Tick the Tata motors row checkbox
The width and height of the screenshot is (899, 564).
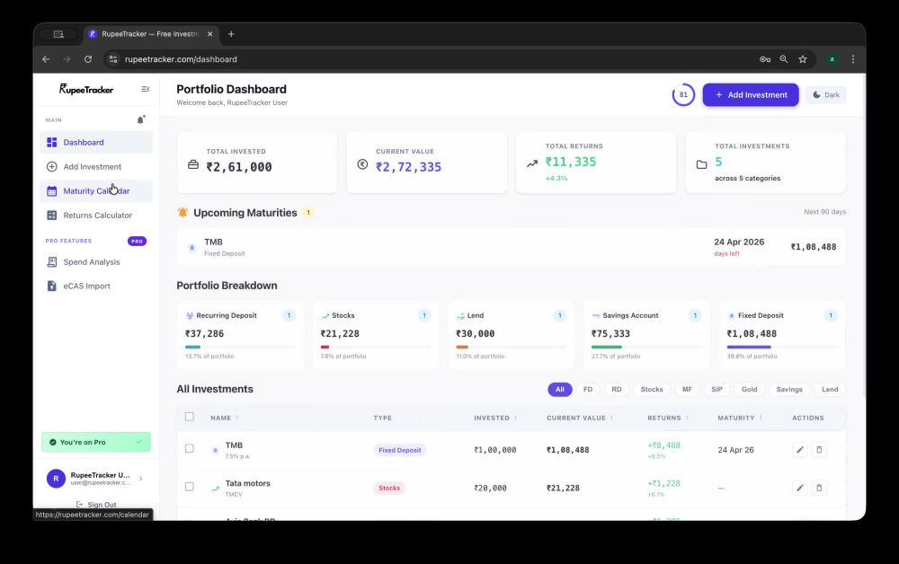point(189,487)
